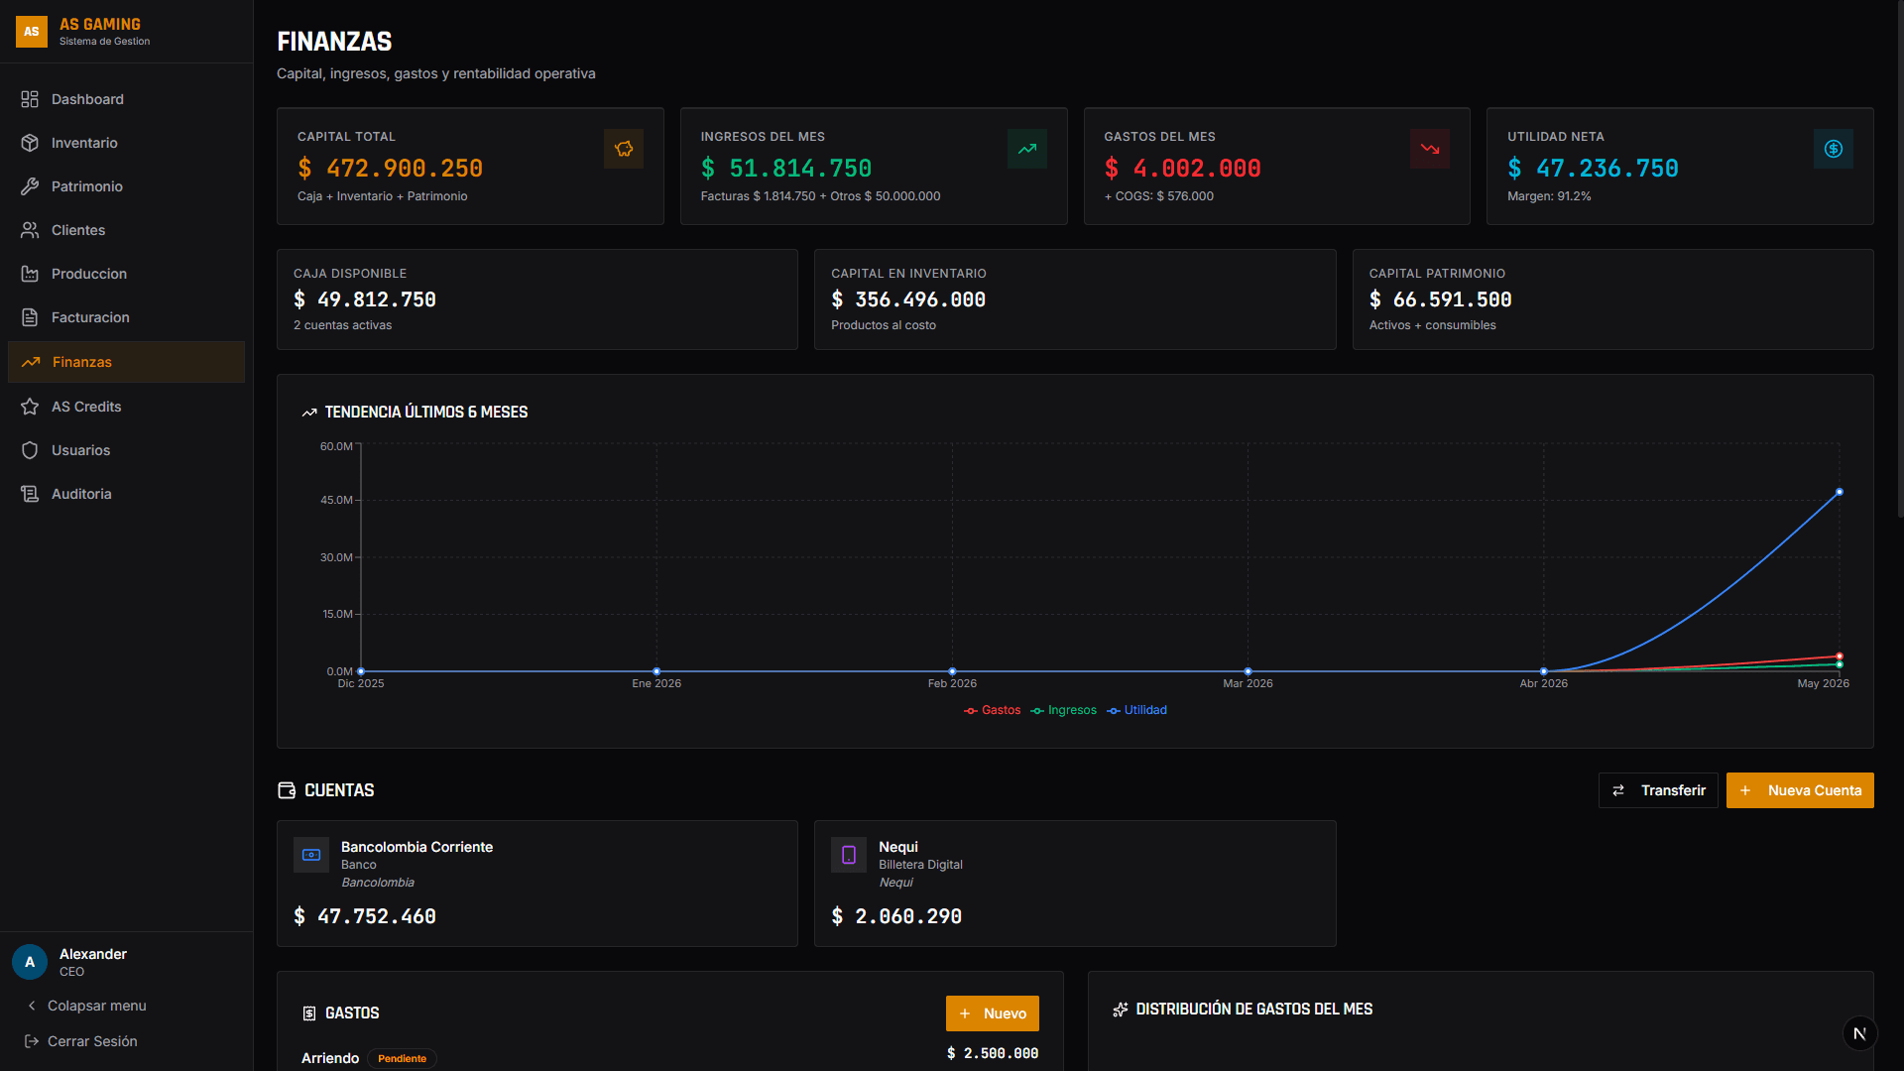The width and height of the screenshot is (1904, 1071).
Task: Select Produccion in the sidebar
Action: [126, 274]
